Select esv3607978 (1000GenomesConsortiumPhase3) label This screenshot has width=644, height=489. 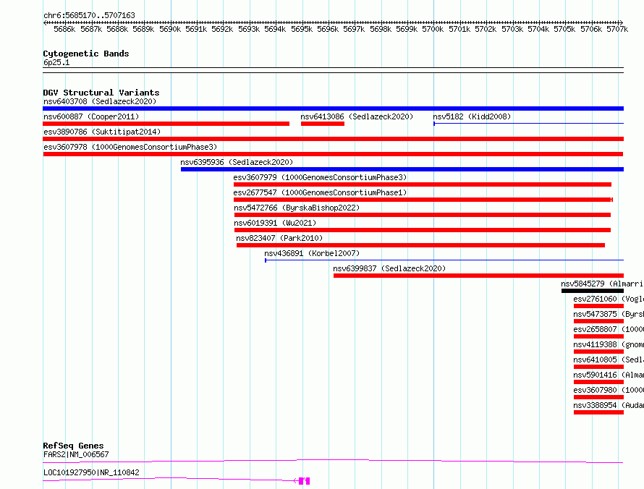pos(130,147)
